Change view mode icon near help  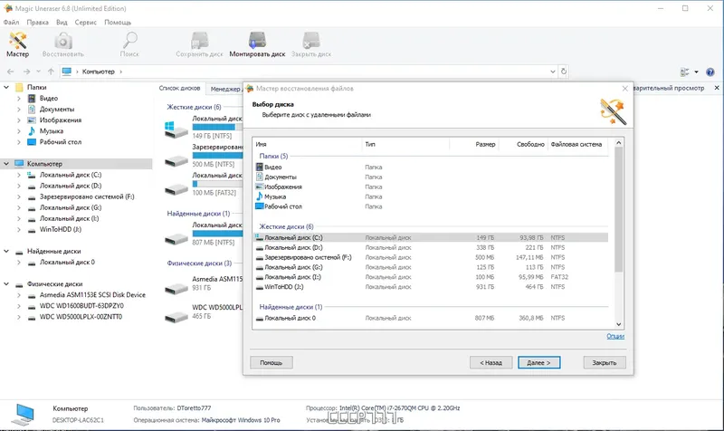tap(685, 72)
